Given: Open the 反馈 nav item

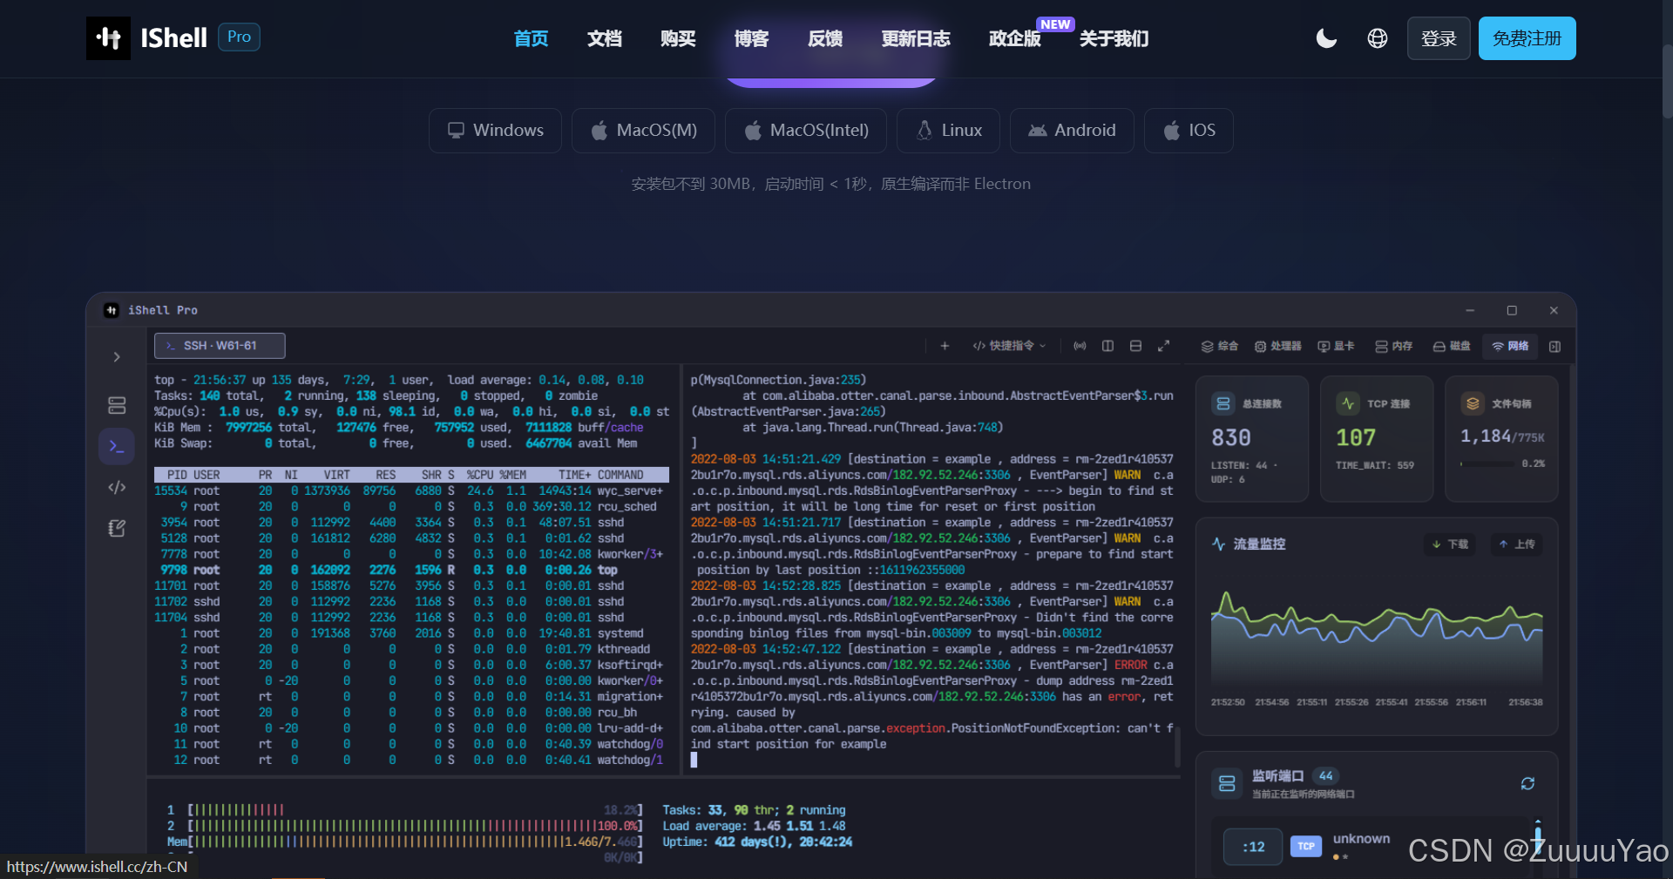Looking at the screenshot, I should pyautogui.click(x=825, y=38).
